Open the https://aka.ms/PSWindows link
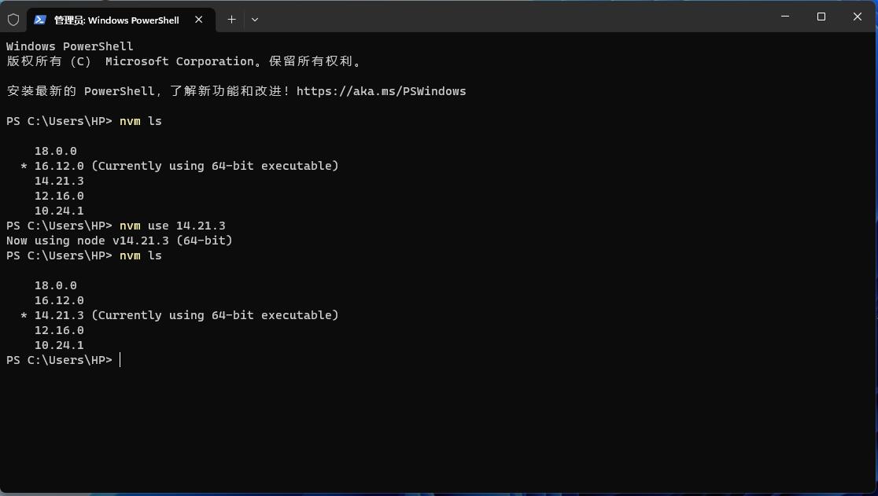This screenshot has width=878, height=496. [381, 91]
